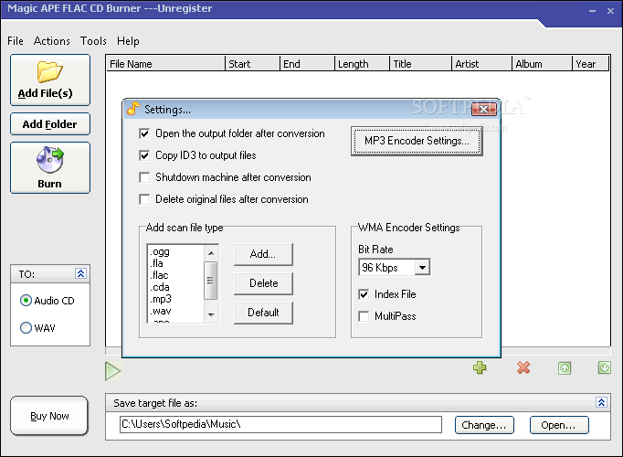Click the Length column header
The width and height of the screenshot is (623, 457).
363,64
